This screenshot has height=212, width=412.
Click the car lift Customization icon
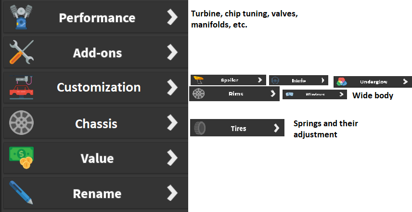click(x=21, y=87)
